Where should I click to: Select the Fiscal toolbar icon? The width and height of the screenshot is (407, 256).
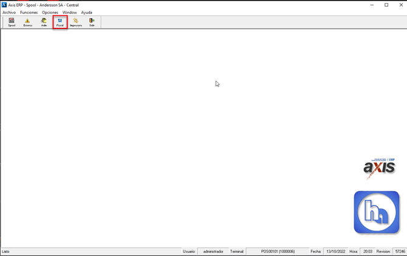[x=60, y=22]
